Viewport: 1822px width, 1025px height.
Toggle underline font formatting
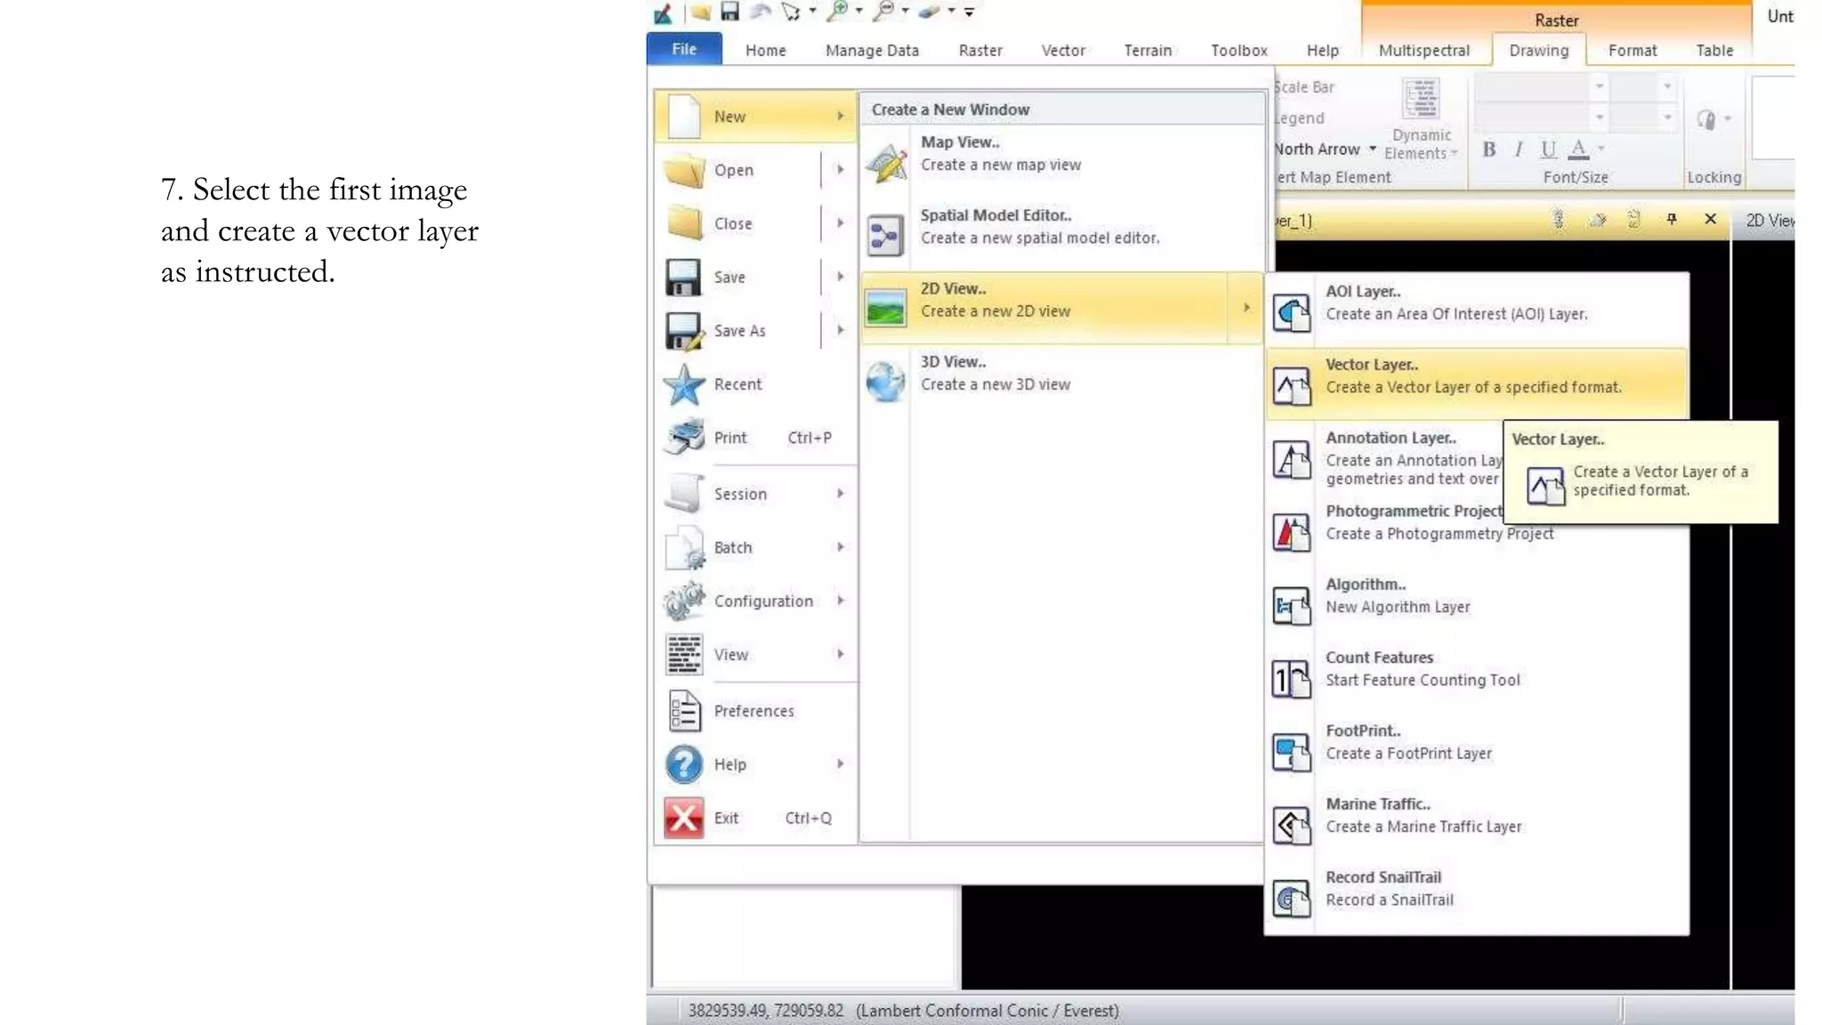(1548, 149)
